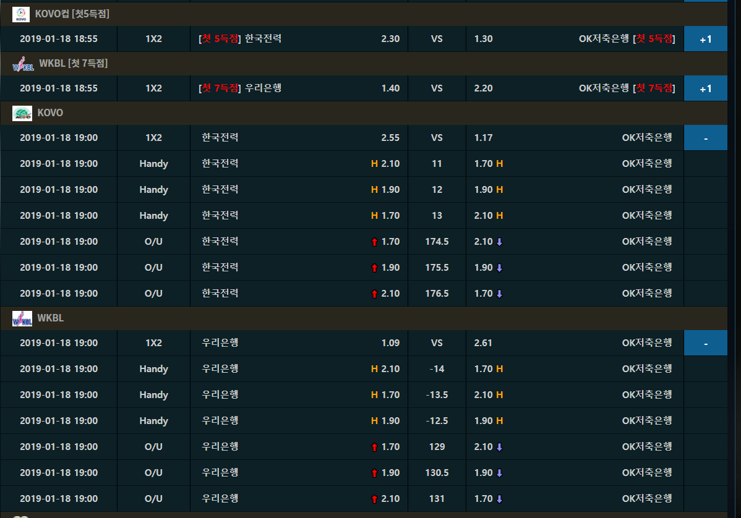Pick OK저축은행 1.90 H on handicap 12
Image resolution: width=741 pixels, height=518 pixels.
coord(575,190)
